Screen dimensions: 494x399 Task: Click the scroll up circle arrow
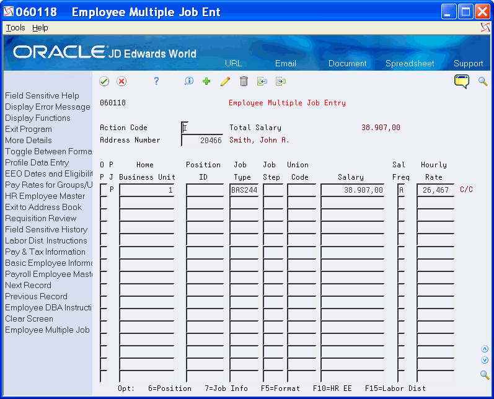(485, 349)
